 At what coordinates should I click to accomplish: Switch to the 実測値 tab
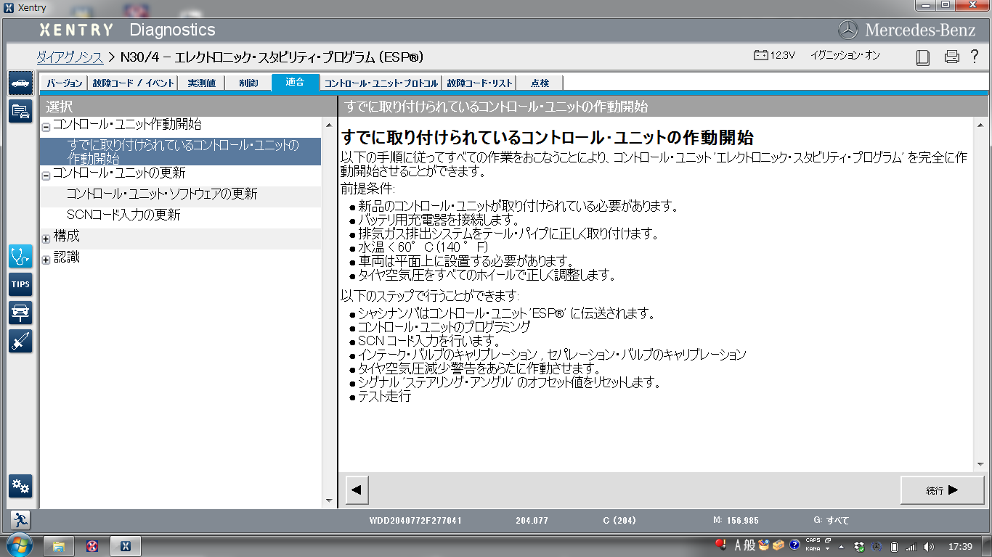pos(201,83)
